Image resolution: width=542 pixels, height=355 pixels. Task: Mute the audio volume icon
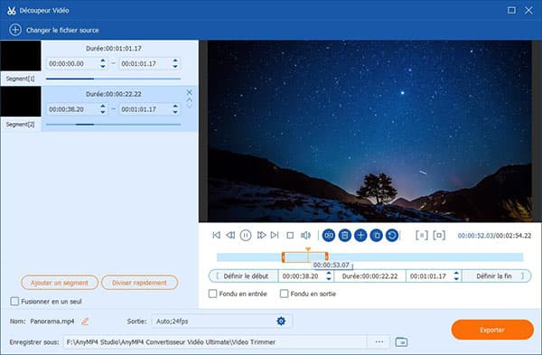point(305,236)
